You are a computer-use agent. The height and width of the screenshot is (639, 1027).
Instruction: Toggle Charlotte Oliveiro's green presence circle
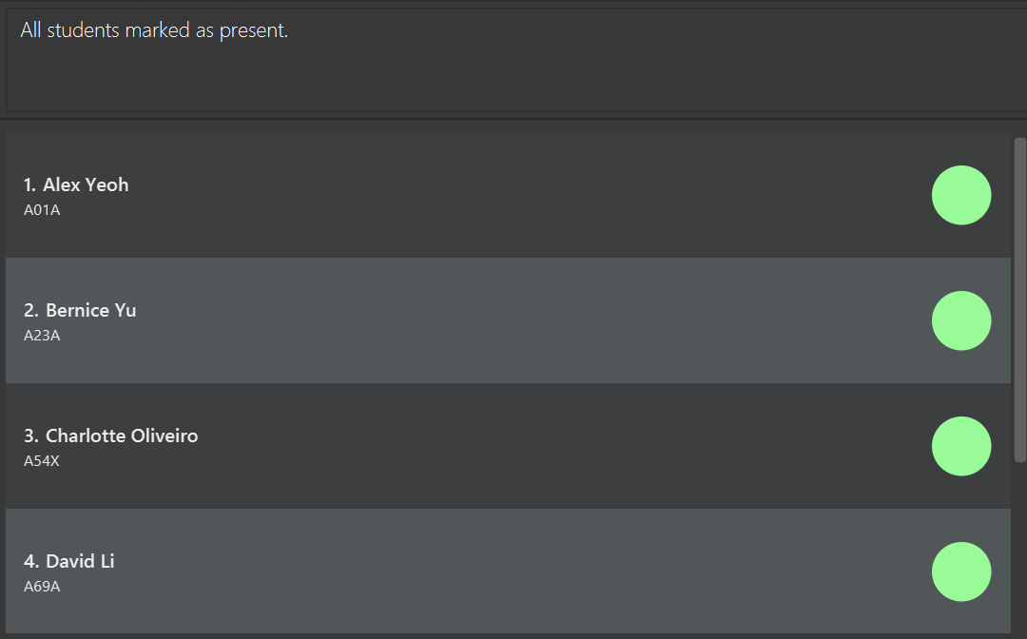(x=960, y=446)
